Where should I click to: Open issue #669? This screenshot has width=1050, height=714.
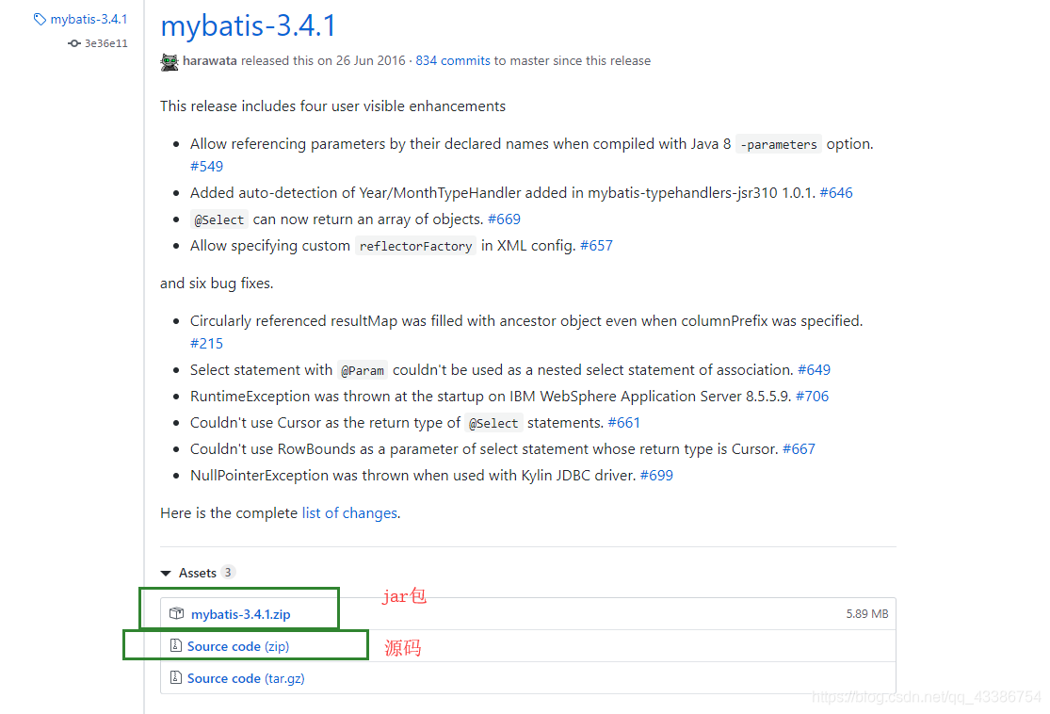(504, 219)
